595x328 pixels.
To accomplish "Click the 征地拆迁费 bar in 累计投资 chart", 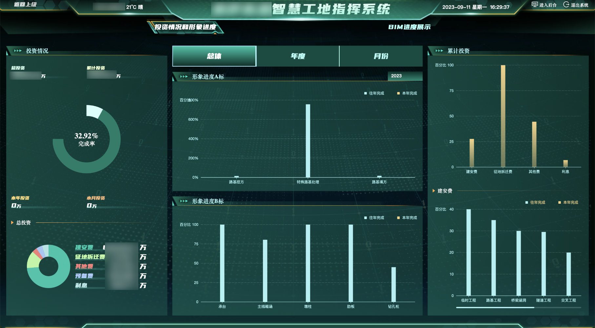I will tap(503, 116).
